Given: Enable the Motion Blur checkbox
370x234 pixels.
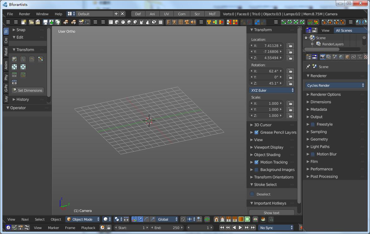Looking at the screenshot, I should point(313,154).
